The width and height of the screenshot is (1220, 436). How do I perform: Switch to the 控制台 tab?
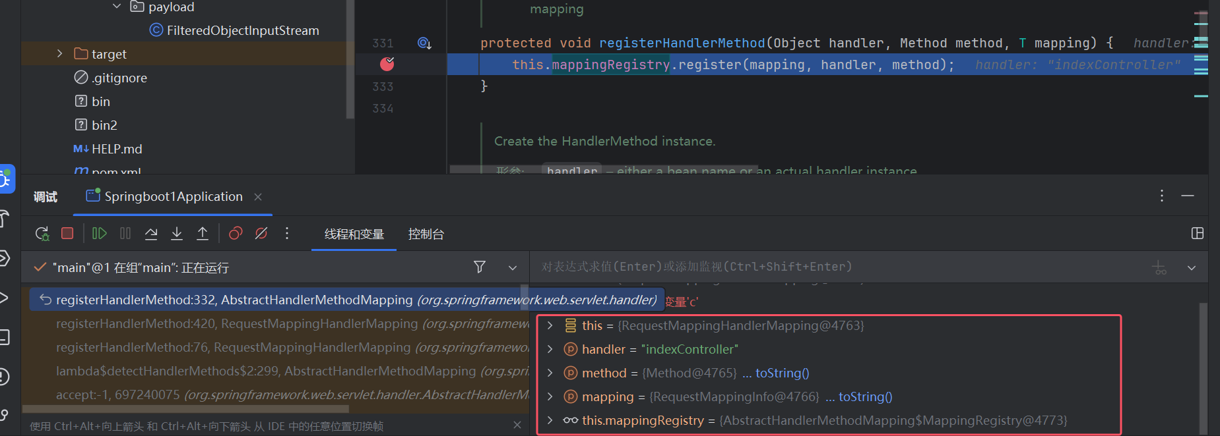[x=426, y=234]
